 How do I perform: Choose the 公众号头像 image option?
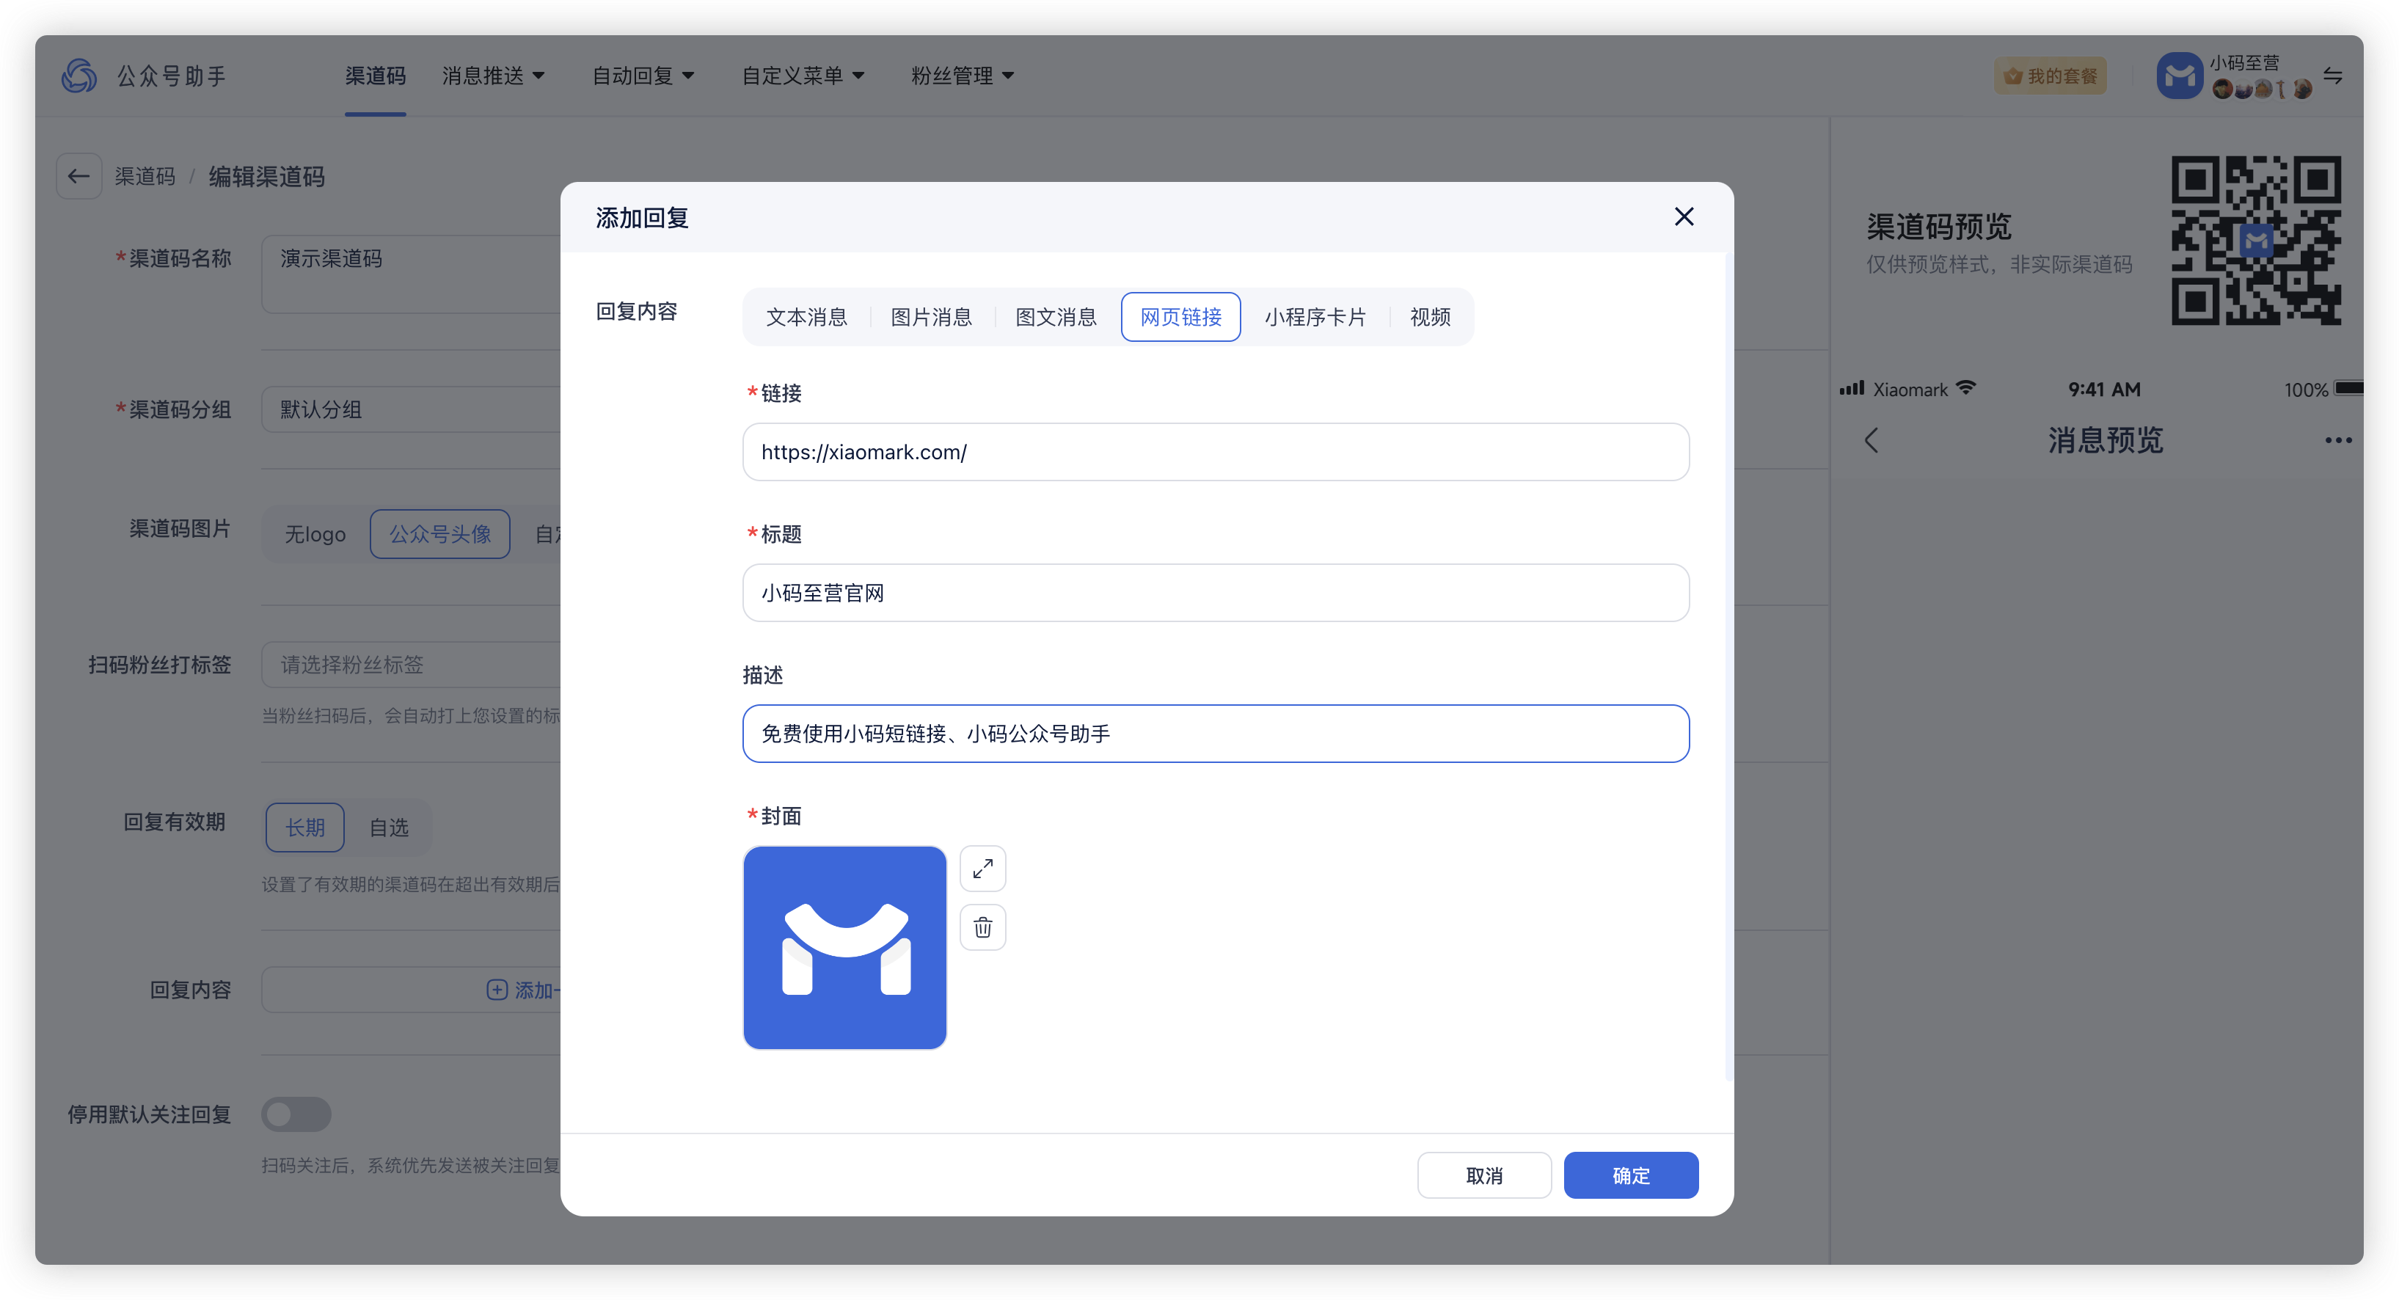[x=439, y=533]
